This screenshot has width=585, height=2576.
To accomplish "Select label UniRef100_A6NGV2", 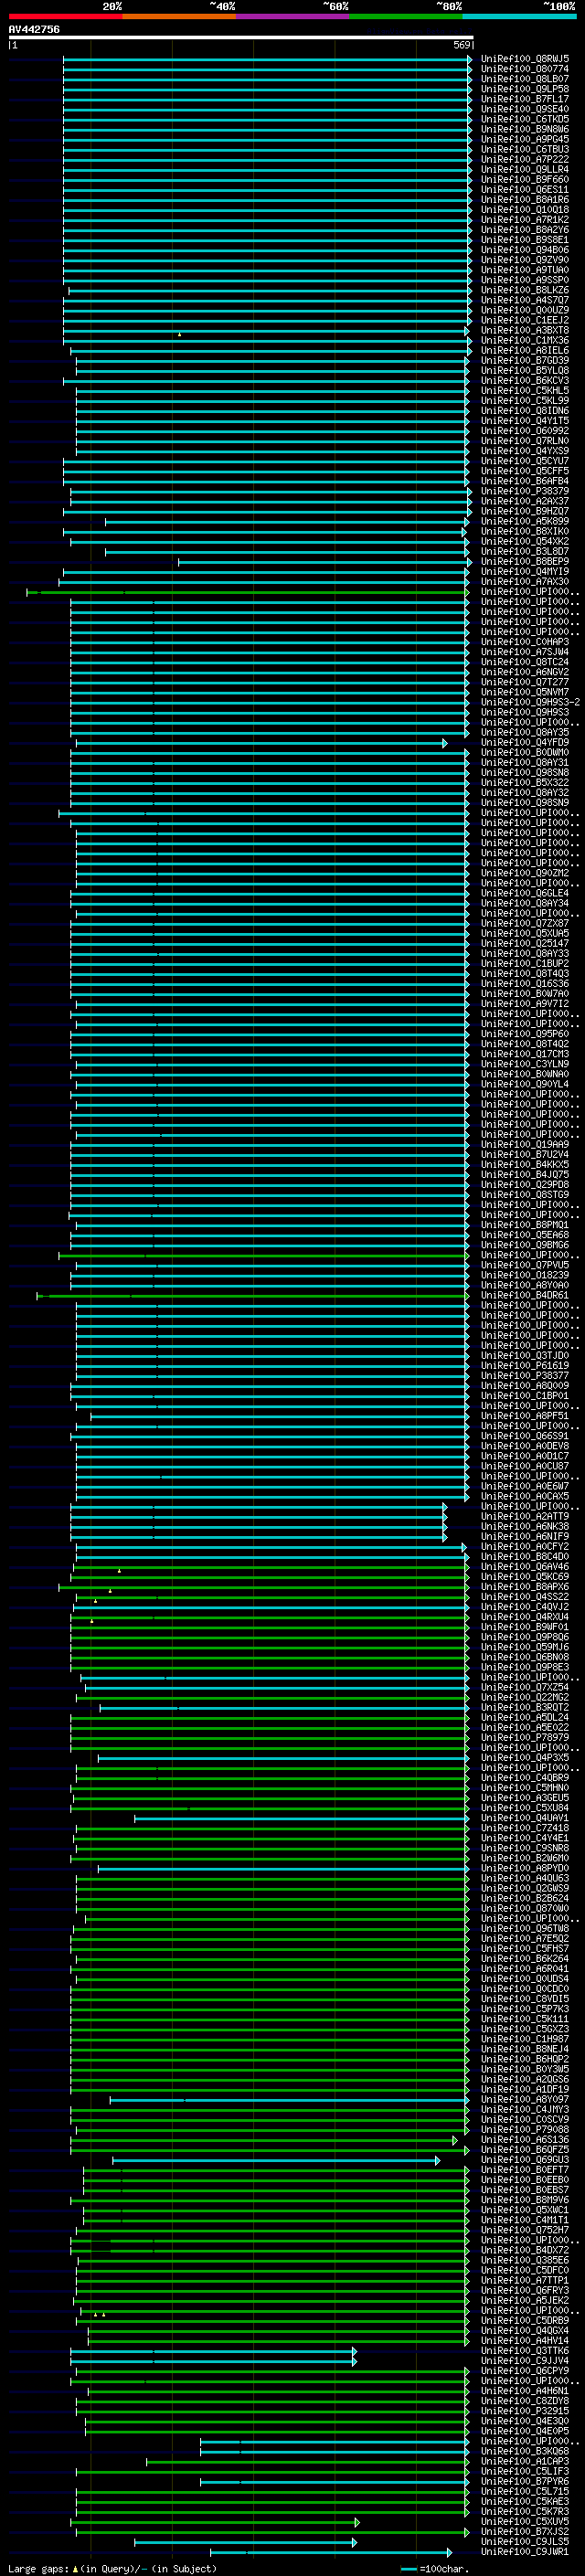I will point(524,672).
